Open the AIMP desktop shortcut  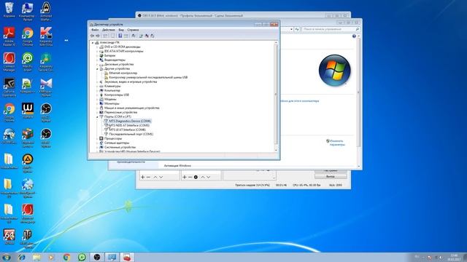[x=28, y=163]
